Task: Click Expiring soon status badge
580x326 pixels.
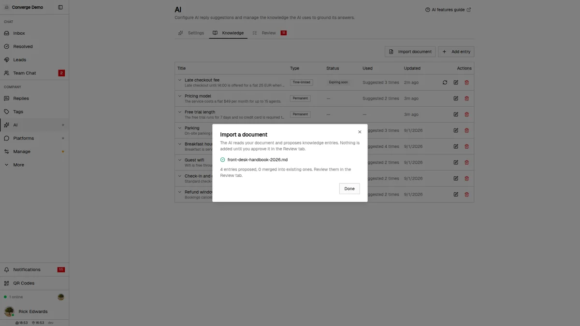Action: point(338,83)
